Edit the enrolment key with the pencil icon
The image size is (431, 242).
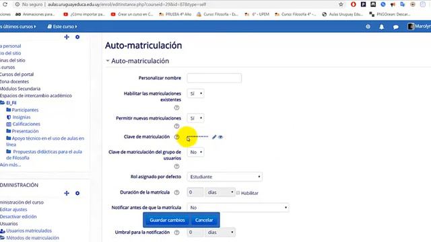(214, 136)
